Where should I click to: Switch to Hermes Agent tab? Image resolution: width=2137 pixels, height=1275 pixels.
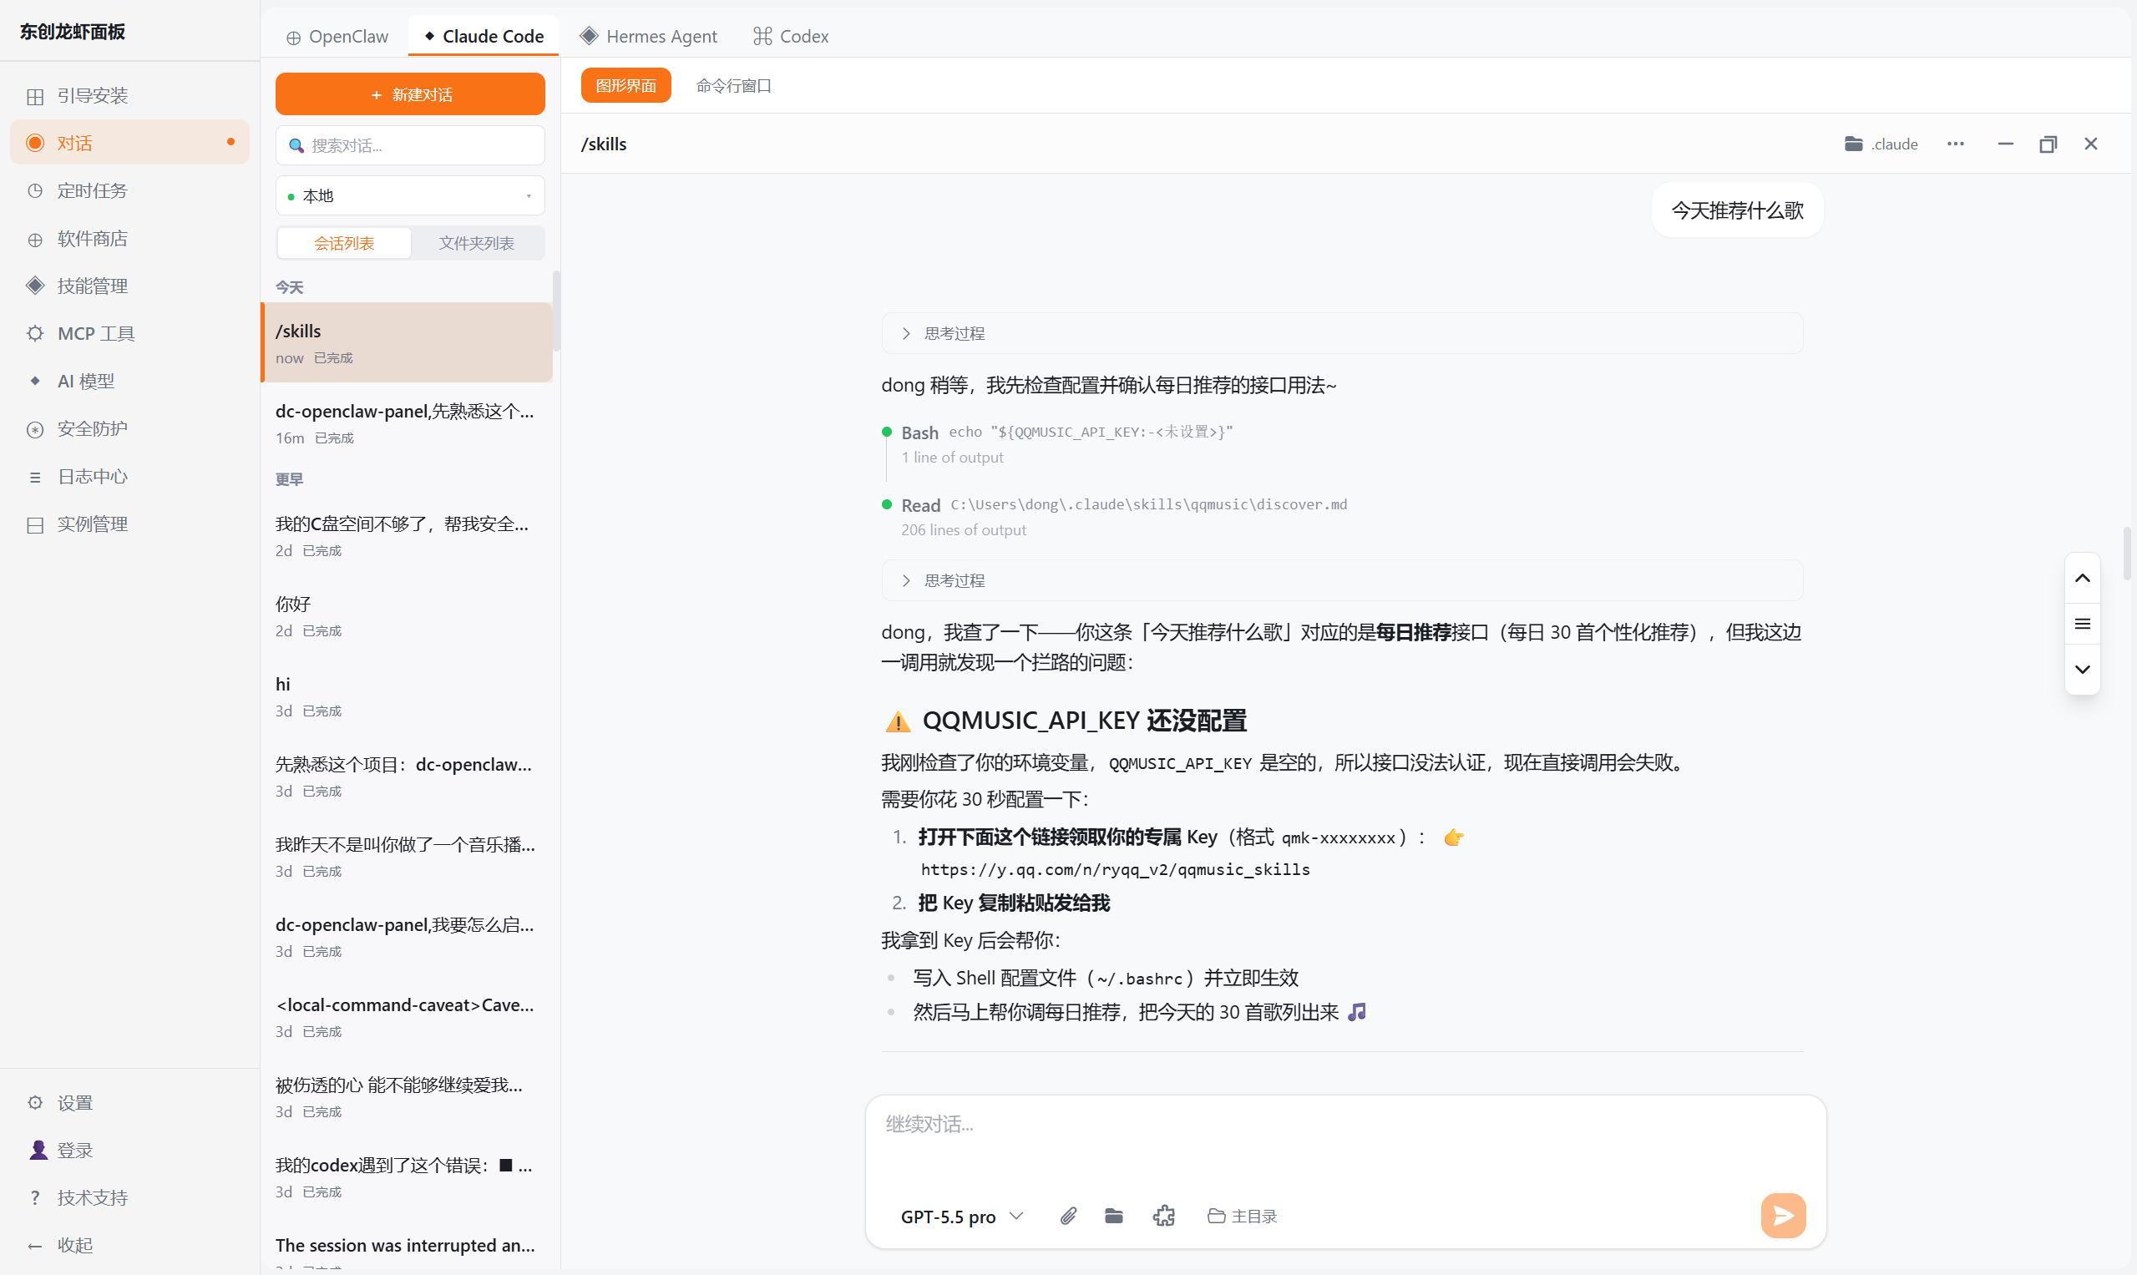[x=649, y=36]
